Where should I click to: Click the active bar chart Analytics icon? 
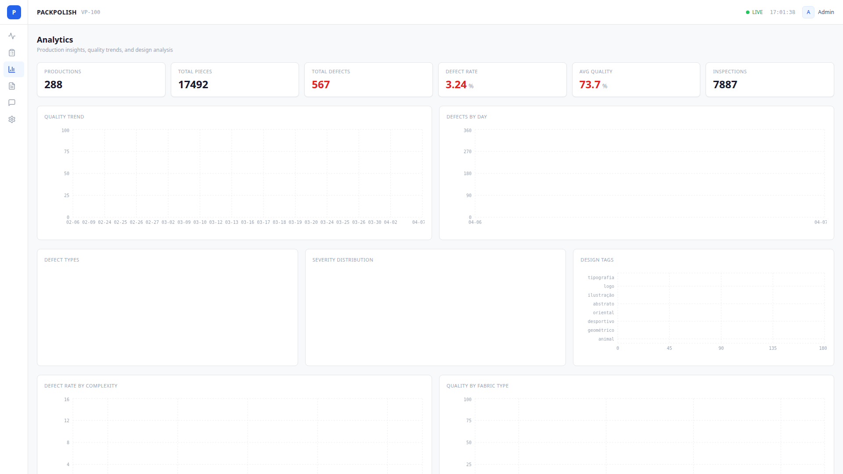12,69
